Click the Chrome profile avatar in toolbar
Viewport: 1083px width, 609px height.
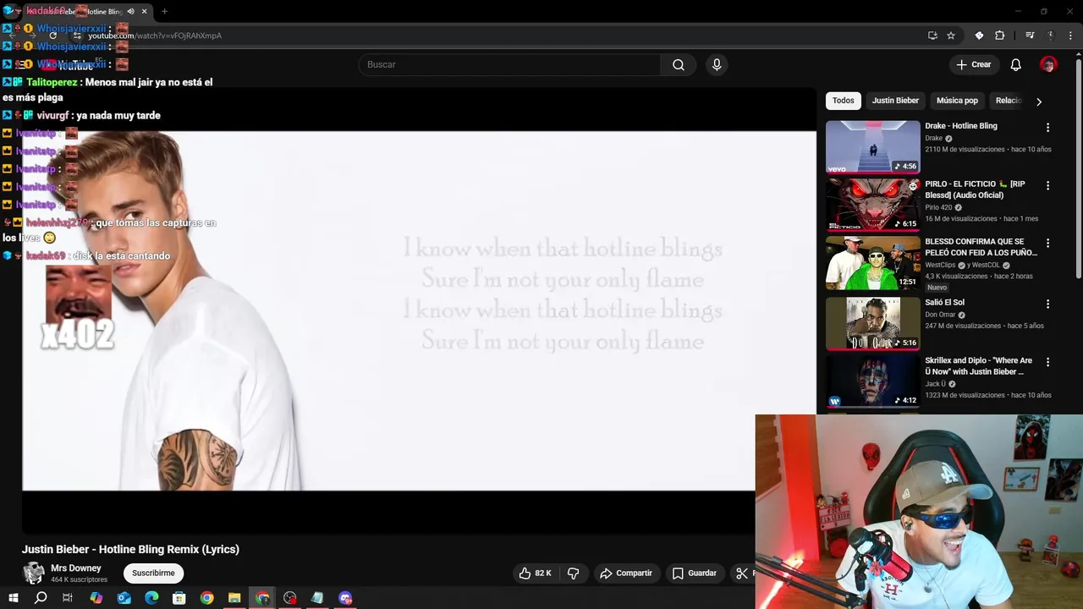pyautogui.click(x=1050, y=36)
